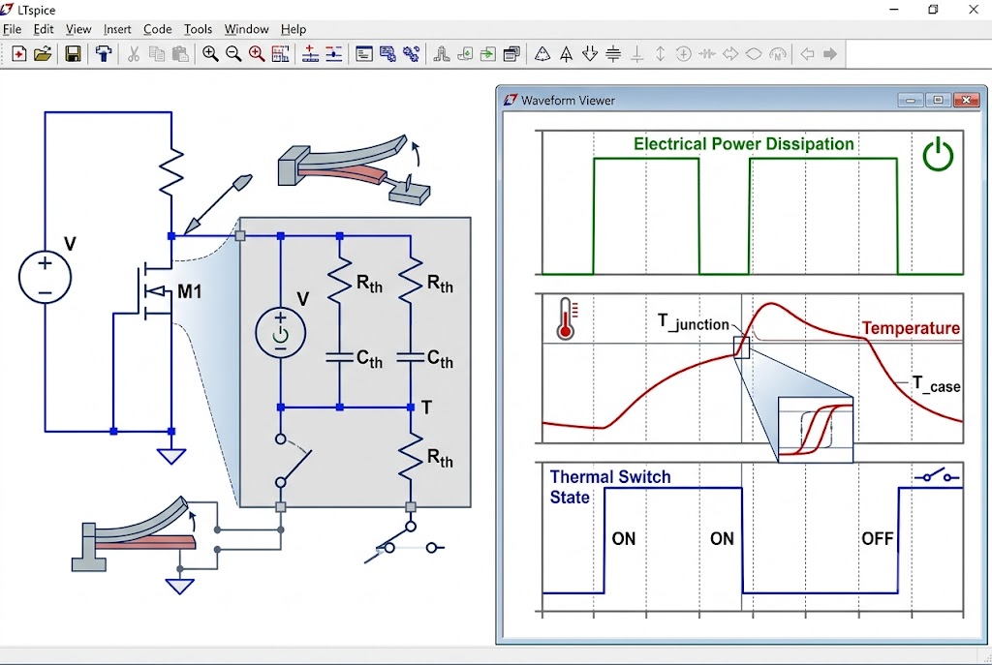Open the Help menu
The height and width of the screenshot is (665, 992).
click(294, 29)
